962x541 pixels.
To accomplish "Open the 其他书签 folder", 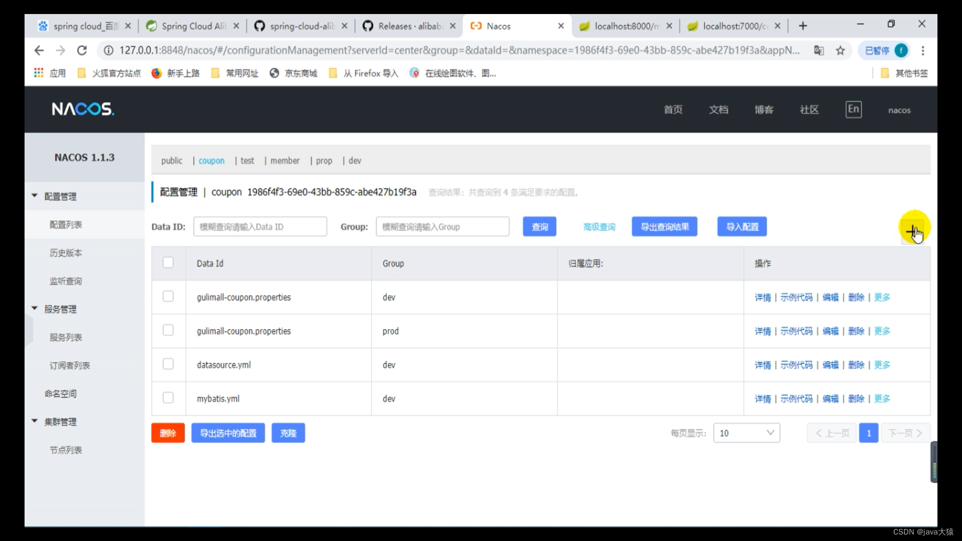I will pyautogui.click(x=904, y=73).
